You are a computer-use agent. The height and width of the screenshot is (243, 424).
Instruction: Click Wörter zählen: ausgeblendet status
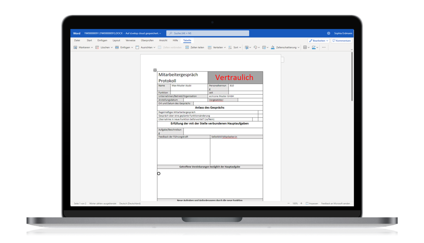(x=103, y=203)
